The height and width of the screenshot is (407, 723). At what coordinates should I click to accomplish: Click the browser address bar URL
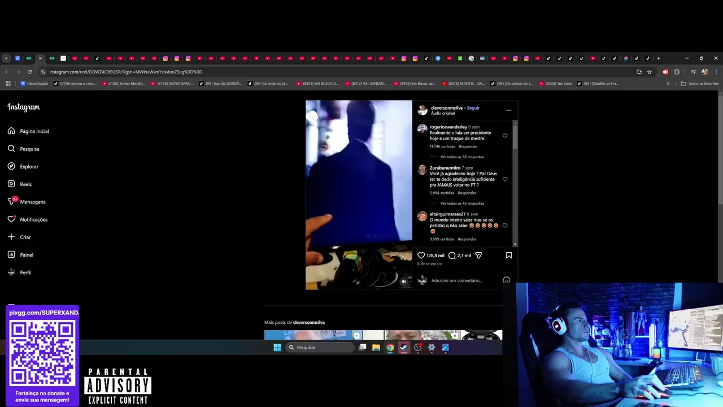[125, 72]
